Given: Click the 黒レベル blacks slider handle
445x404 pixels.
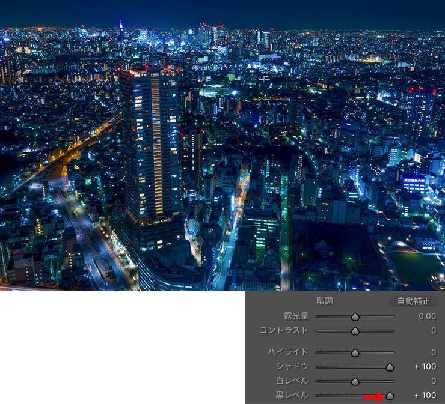Looking at the screenshot, I should (390, 396).
